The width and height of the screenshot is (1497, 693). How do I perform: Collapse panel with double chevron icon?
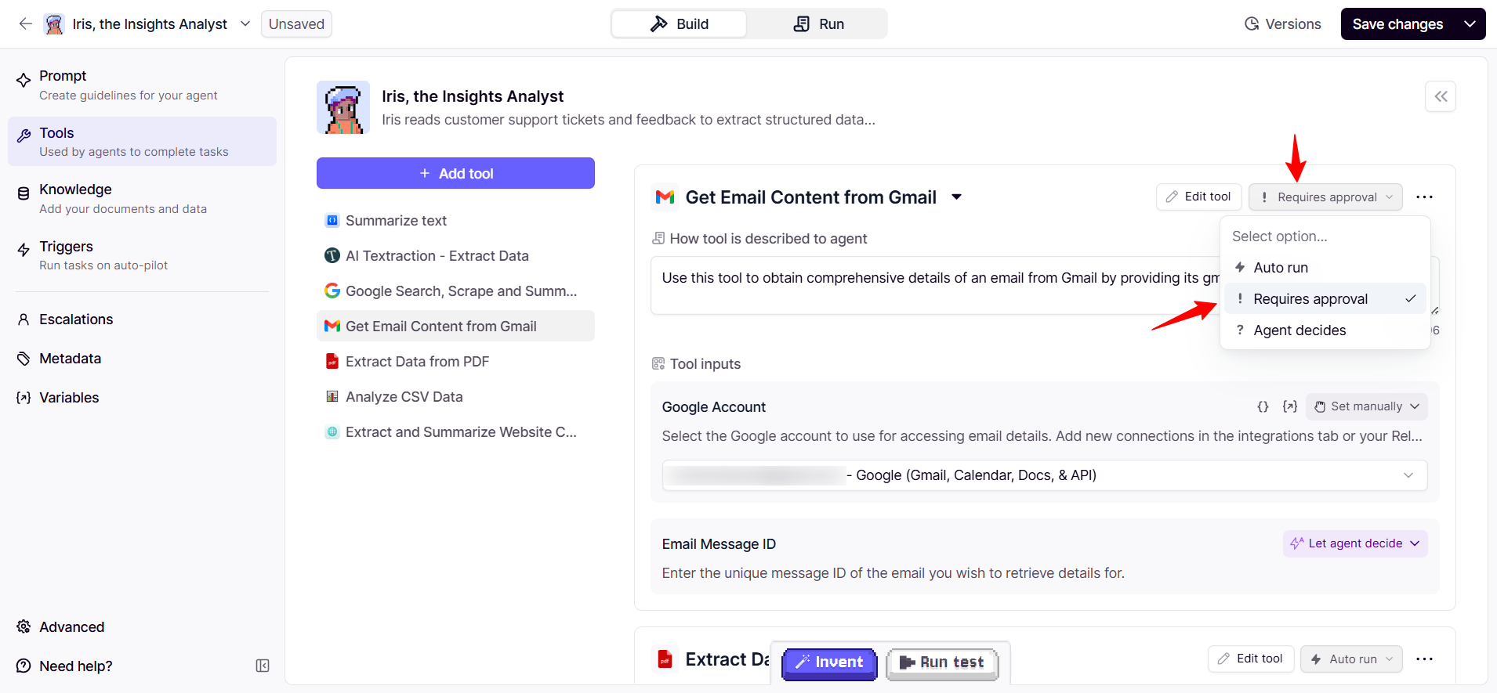pyautogui.click(x=1441, y=96)
